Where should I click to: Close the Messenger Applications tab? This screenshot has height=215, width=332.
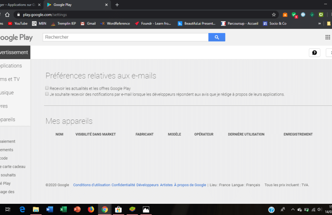[39, 5]
